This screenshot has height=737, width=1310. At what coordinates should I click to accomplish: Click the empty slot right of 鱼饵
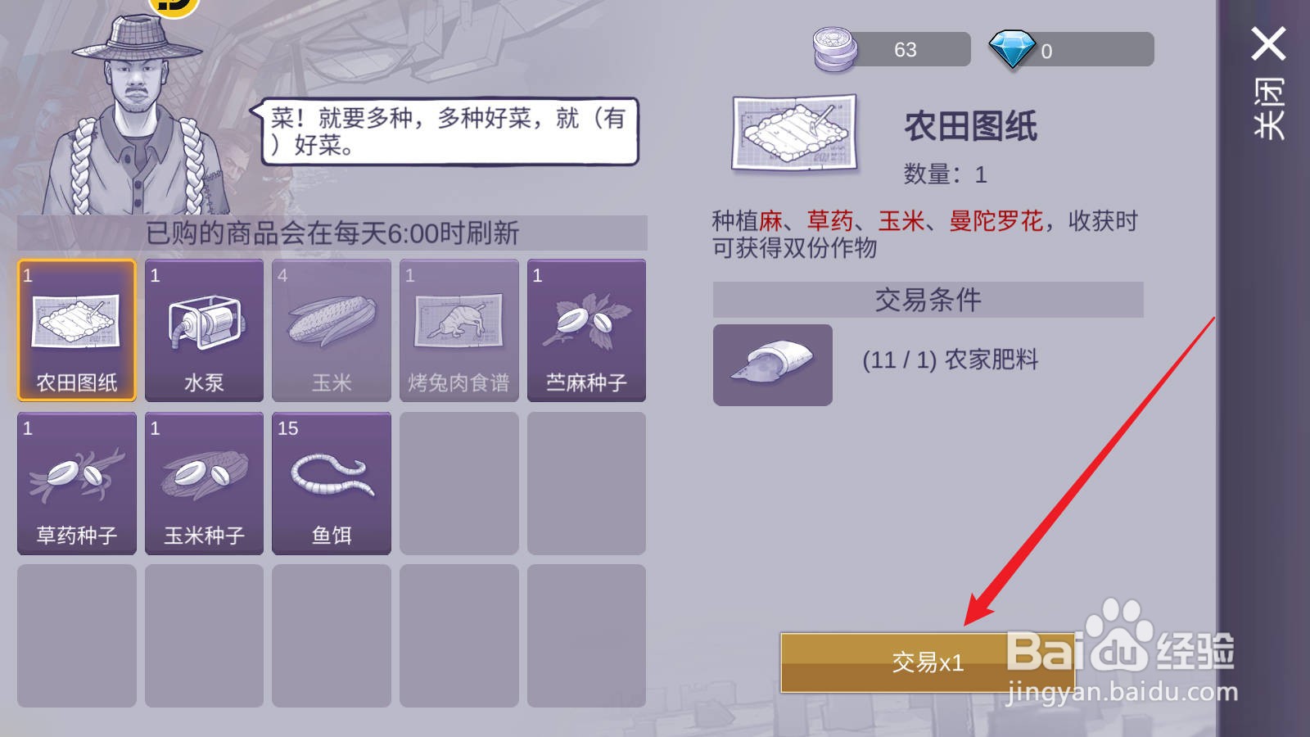[x=458, y=483]
